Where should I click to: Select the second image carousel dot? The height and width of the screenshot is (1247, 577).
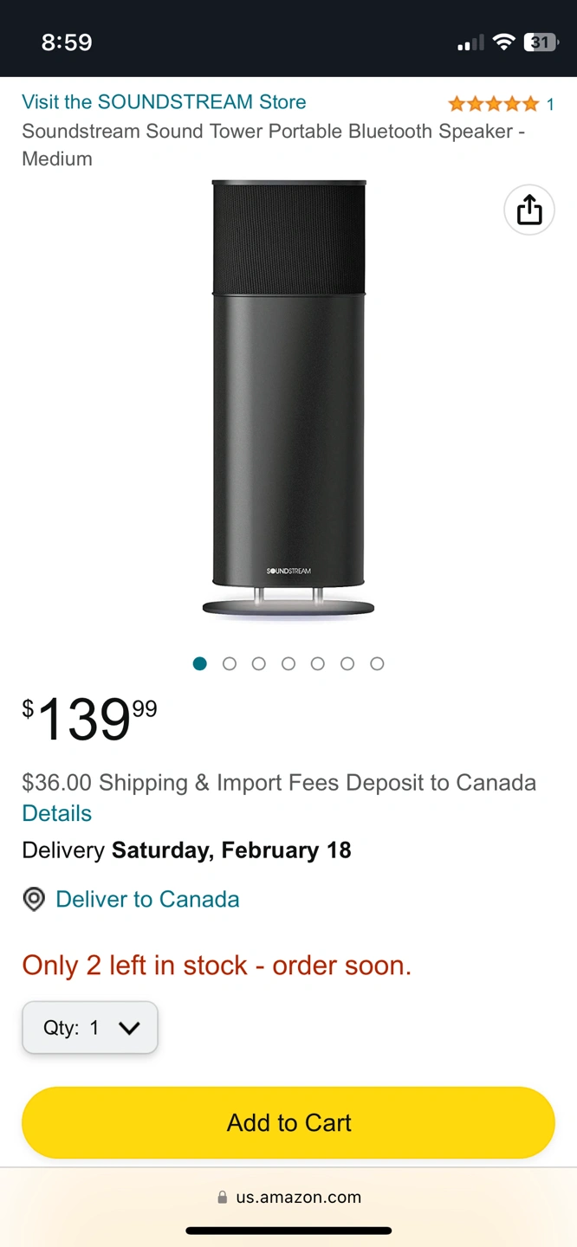(230, 663)
